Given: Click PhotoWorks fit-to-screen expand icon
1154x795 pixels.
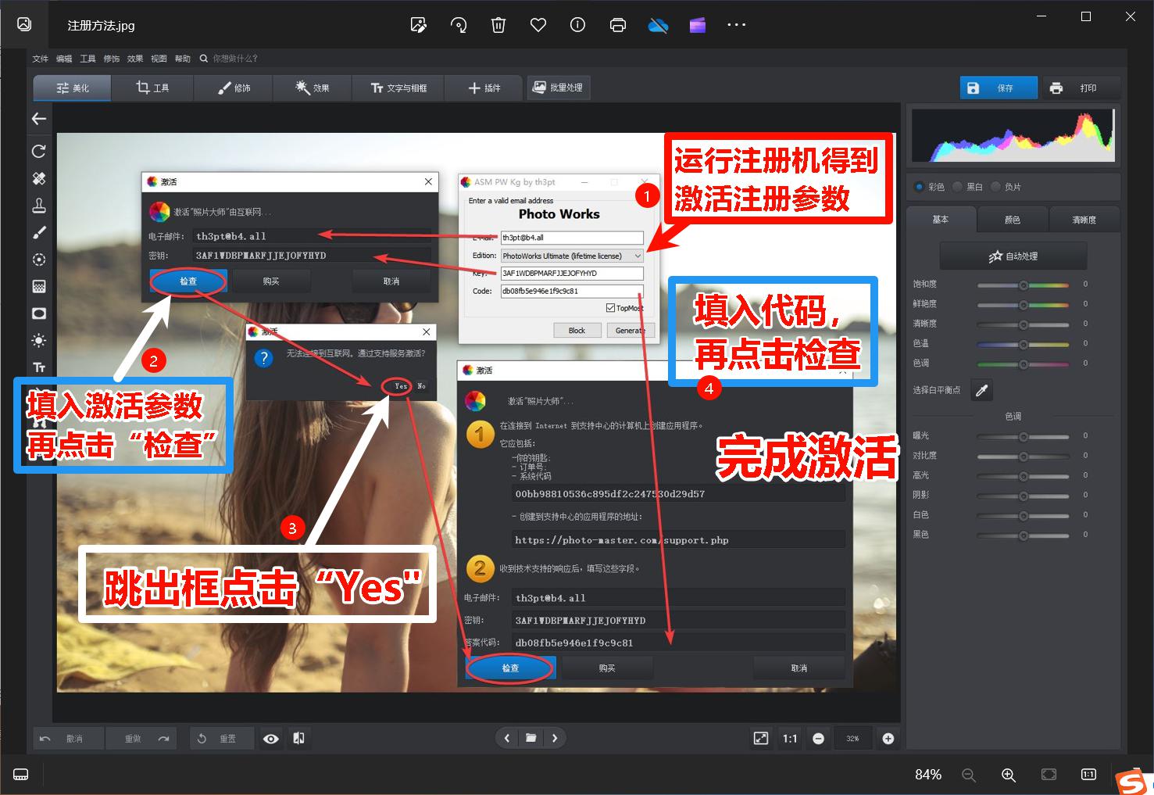Looking at the screenshot, I should tap(761, 739).
